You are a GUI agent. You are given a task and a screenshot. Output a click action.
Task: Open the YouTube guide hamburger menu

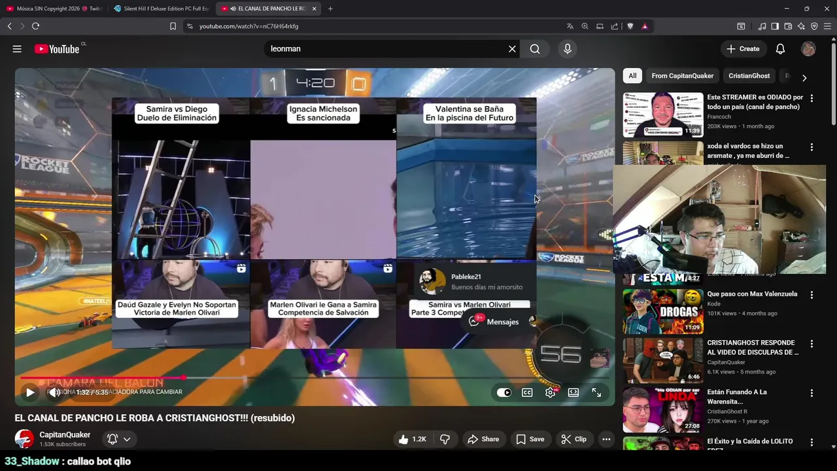pos(17,49)
